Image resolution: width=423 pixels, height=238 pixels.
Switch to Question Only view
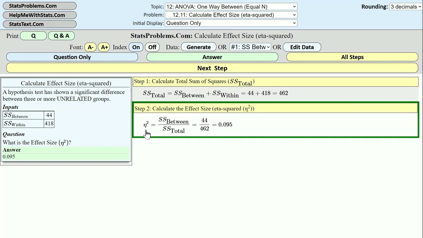(x=72, y=57)
